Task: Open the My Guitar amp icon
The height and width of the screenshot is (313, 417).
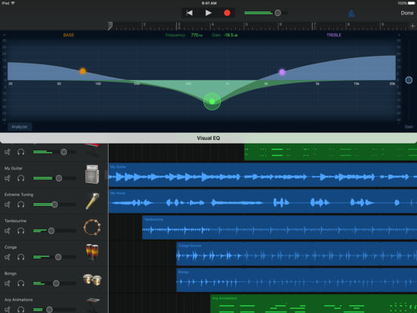Action: coord(92,175)
